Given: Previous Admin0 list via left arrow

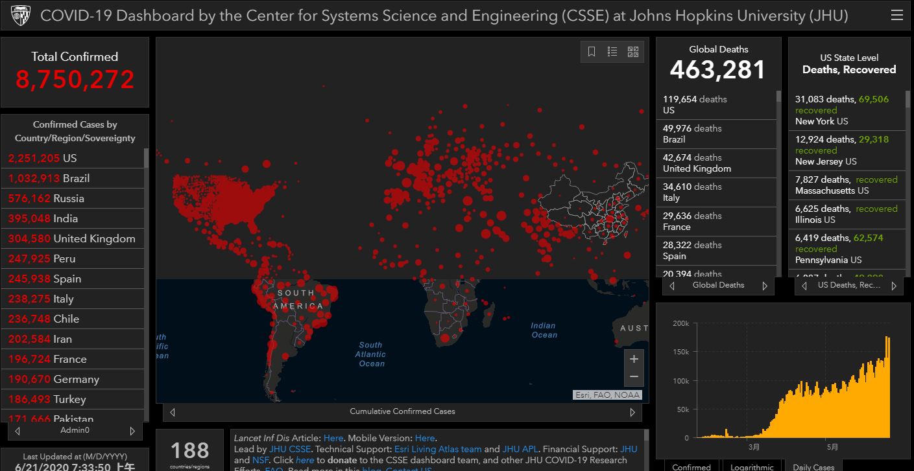Looking at the screenshot, I should [18, 431].
